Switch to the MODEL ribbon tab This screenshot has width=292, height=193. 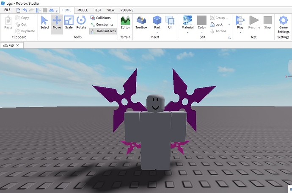(x=83, y=10)
